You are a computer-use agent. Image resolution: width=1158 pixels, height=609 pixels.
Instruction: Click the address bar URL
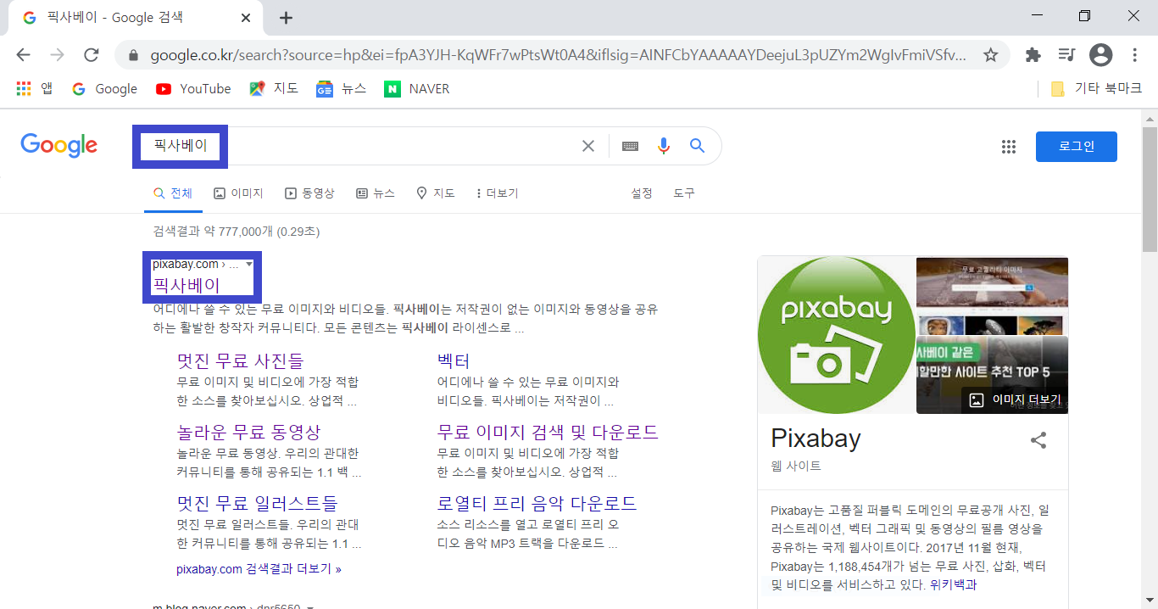click(558, 55)
